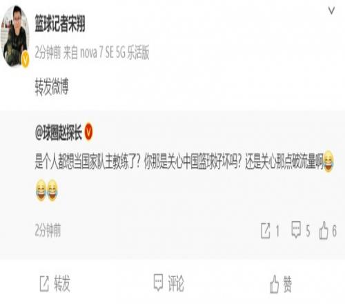Click the gold verified badge on avatar
The image size is (345, 304).
coord(25,59)
